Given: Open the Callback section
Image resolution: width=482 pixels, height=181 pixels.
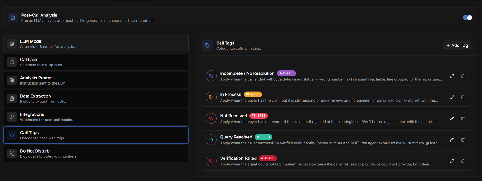Looking at the screenshot, I should 96,62.
